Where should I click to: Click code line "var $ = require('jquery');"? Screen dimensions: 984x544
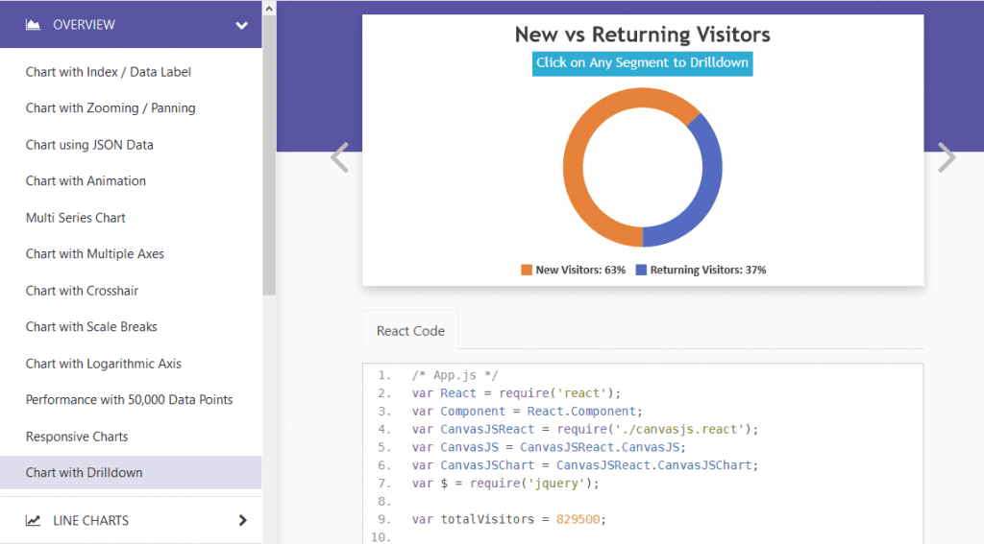point(505,484)
